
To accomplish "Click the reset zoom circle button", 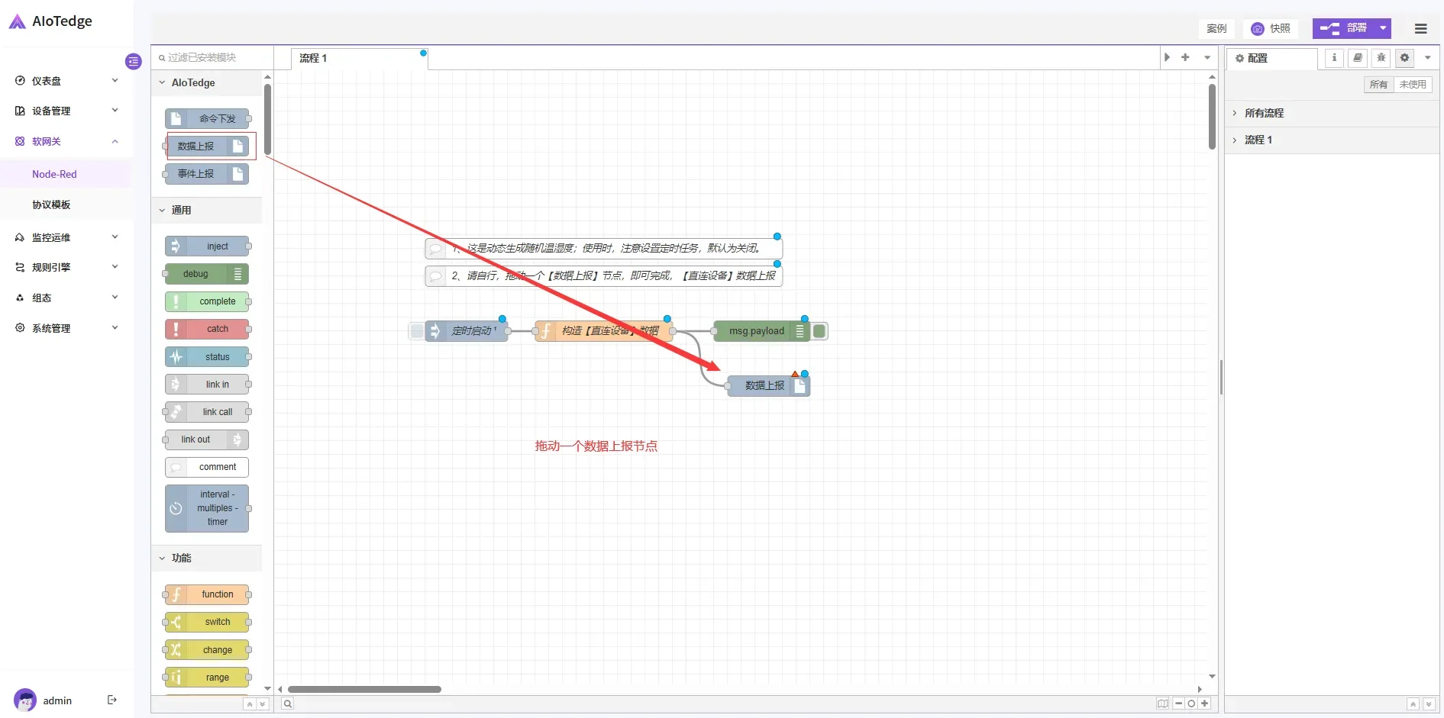I will click(1191, 704).
